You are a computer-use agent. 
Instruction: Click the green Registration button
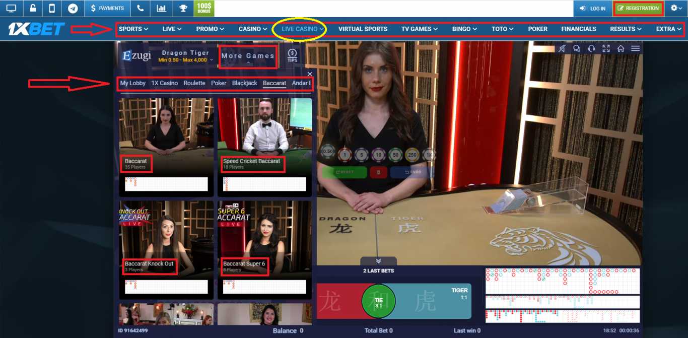point(638,8)
